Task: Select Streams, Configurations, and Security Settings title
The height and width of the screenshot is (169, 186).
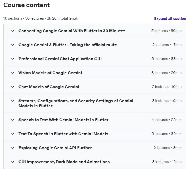Action: [x=76, y=103]
